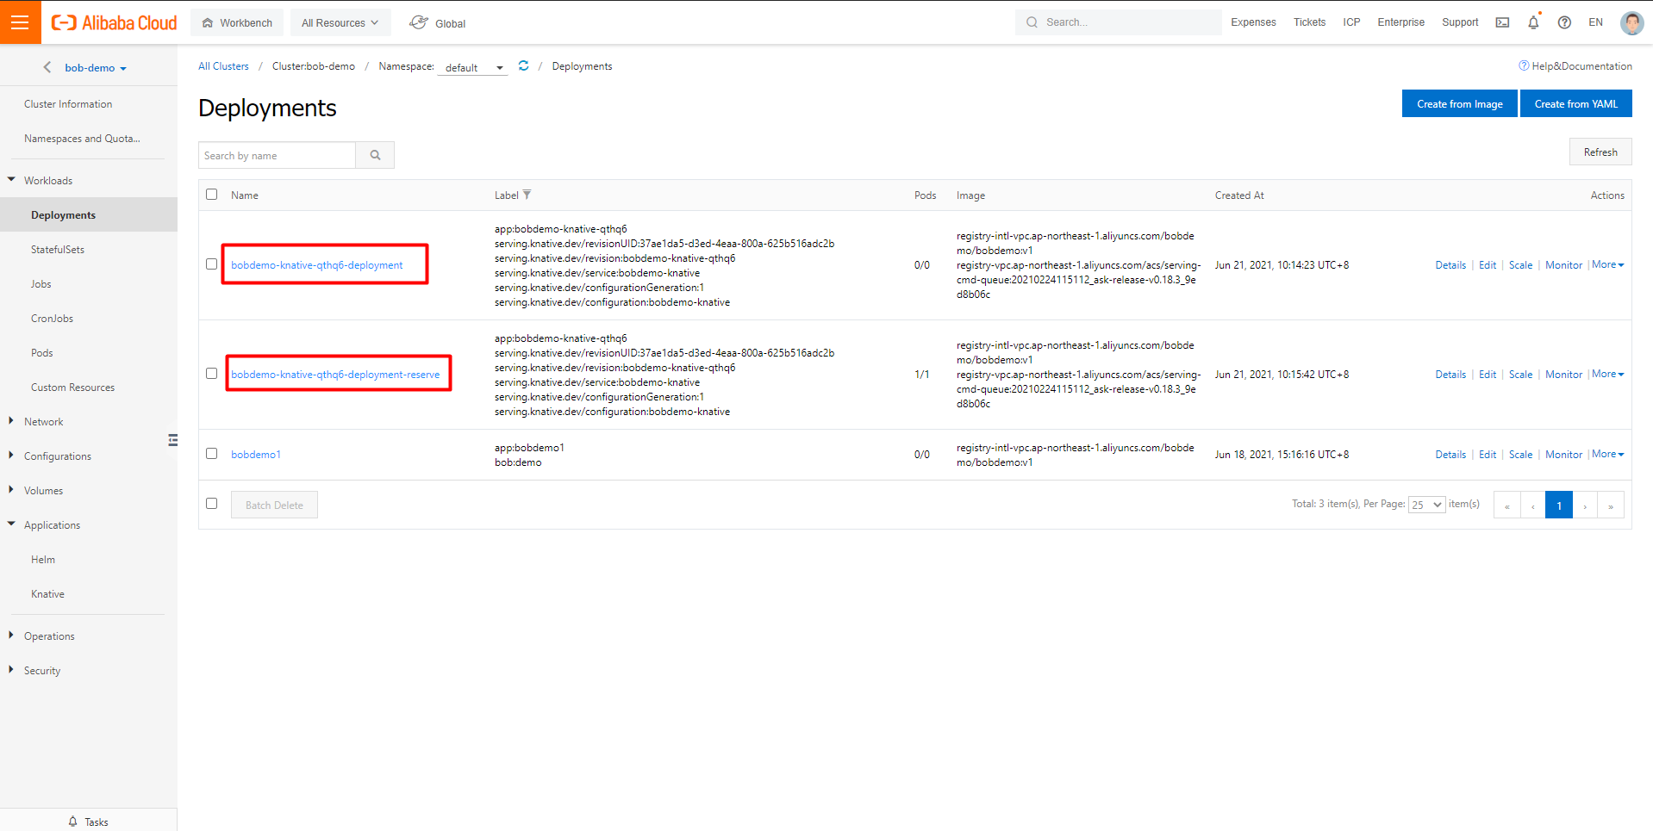Click the search magnifier button

click(375, 155)
